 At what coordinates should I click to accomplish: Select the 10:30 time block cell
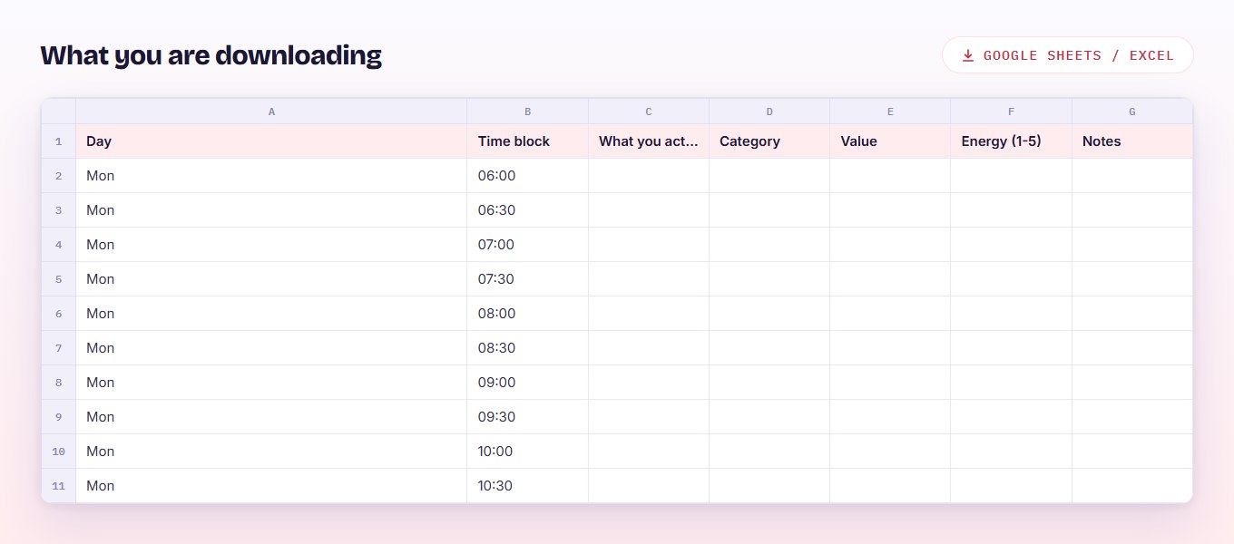(528, 486)
